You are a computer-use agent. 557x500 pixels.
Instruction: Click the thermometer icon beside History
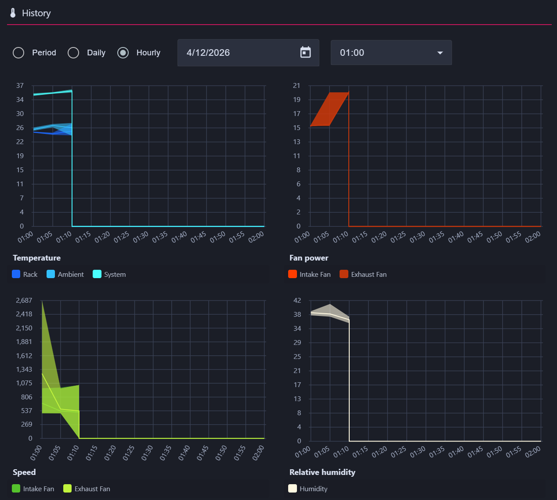click(x=13, y=13)
